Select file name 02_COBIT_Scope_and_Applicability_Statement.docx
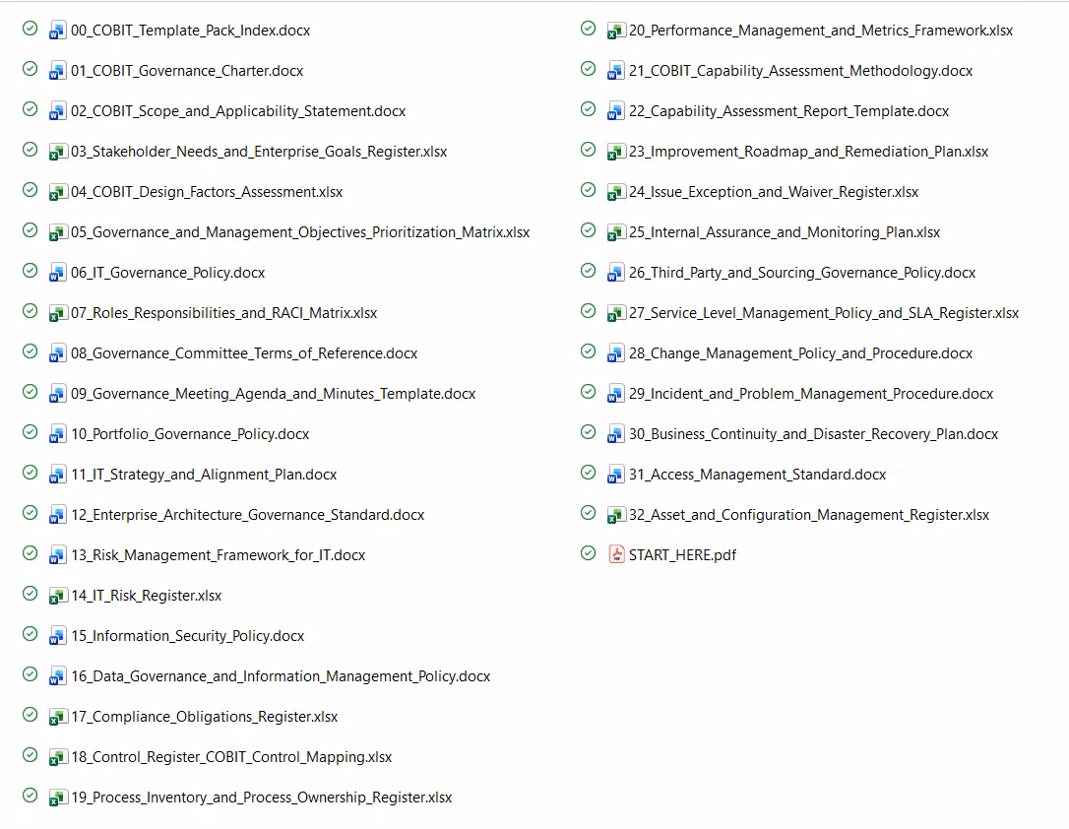Image resolution: width=1069 pixels, height=829 pixels. coord(238,111)
